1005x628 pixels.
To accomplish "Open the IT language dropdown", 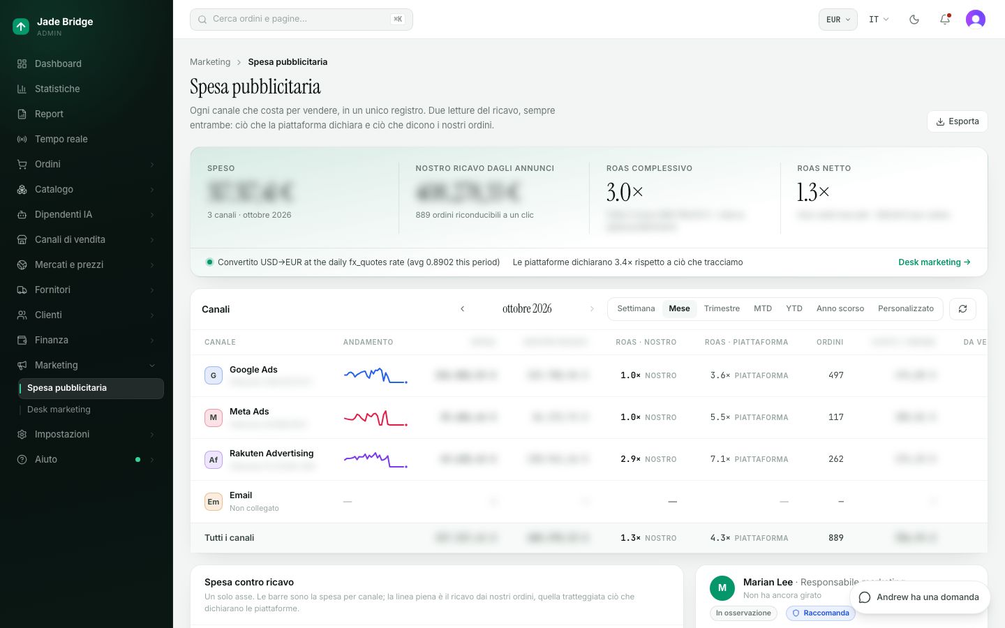I will coord(879,20).
